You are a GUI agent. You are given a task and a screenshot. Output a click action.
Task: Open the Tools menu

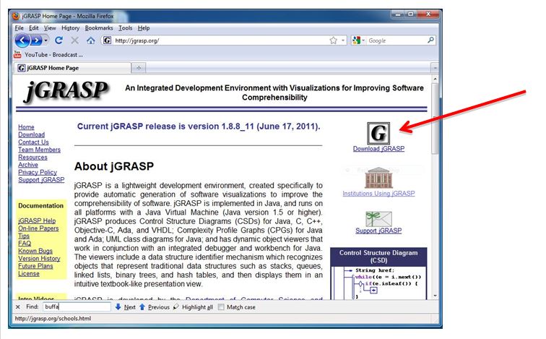point(125,27)
